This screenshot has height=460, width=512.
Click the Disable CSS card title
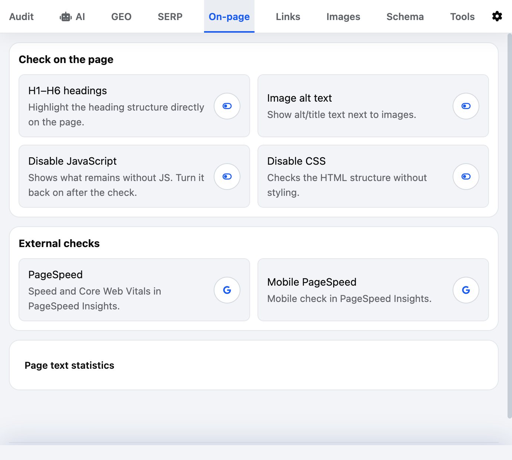coord(296,161)
